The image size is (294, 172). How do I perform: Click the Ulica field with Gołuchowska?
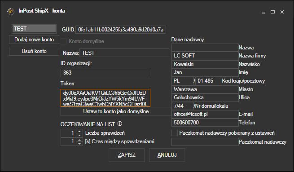click(x=205, y=98)
